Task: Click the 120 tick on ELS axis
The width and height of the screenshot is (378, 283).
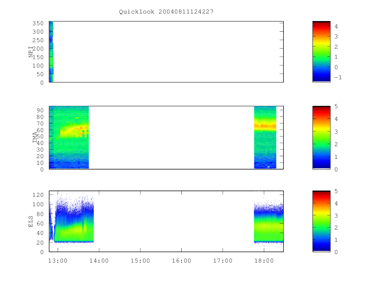Action: click(x=39, y=195)
